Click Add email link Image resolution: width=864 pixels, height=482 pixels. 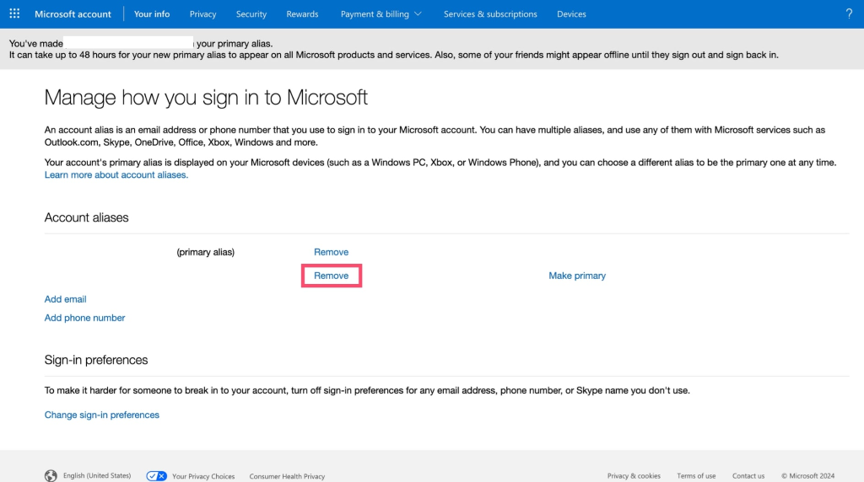pos(65,299)
